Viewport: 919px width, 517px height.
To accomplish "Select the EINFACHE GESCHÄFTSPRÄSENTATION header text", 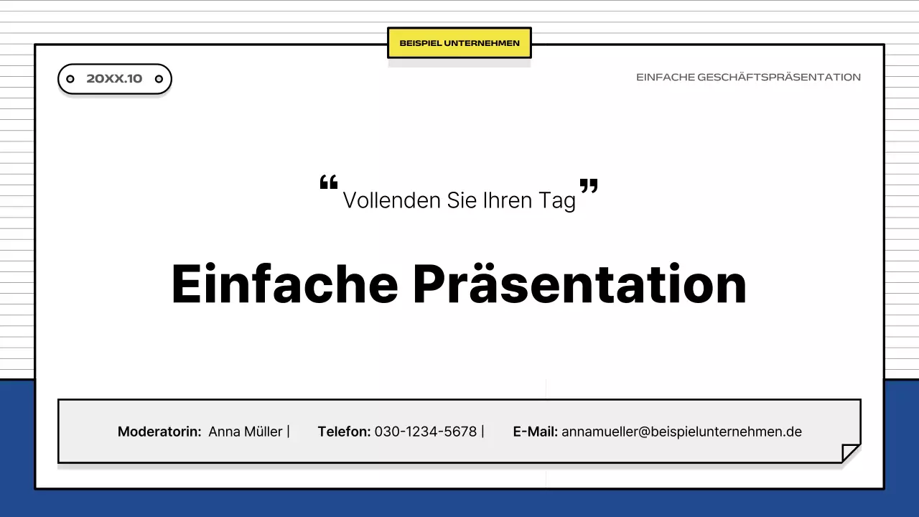I will pyautogui.click(x=749, y=77).
